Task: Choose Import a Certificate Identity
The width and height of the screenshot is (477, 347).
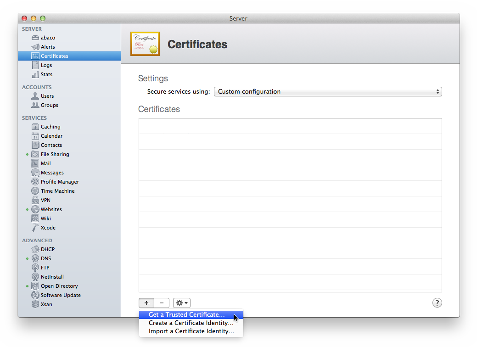Action: coord(191,331)
